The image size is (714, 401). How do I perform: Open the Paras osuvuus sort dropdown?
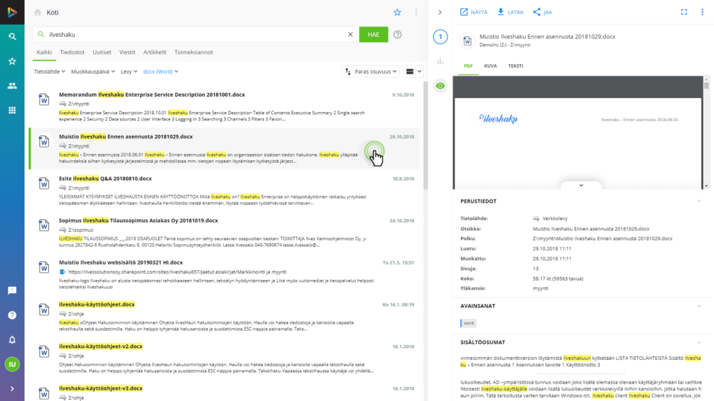(371, 72)
